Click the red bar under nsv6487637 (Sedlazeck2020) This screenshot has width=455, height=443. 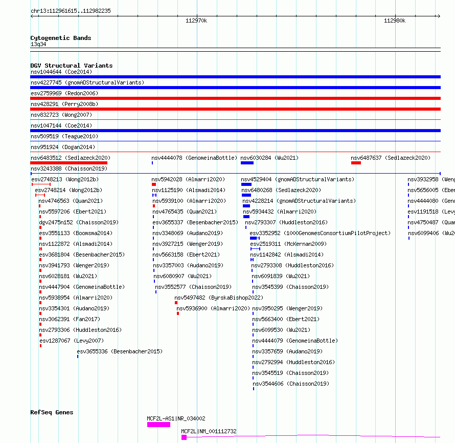pyautogui.click(x=356, y=163)
